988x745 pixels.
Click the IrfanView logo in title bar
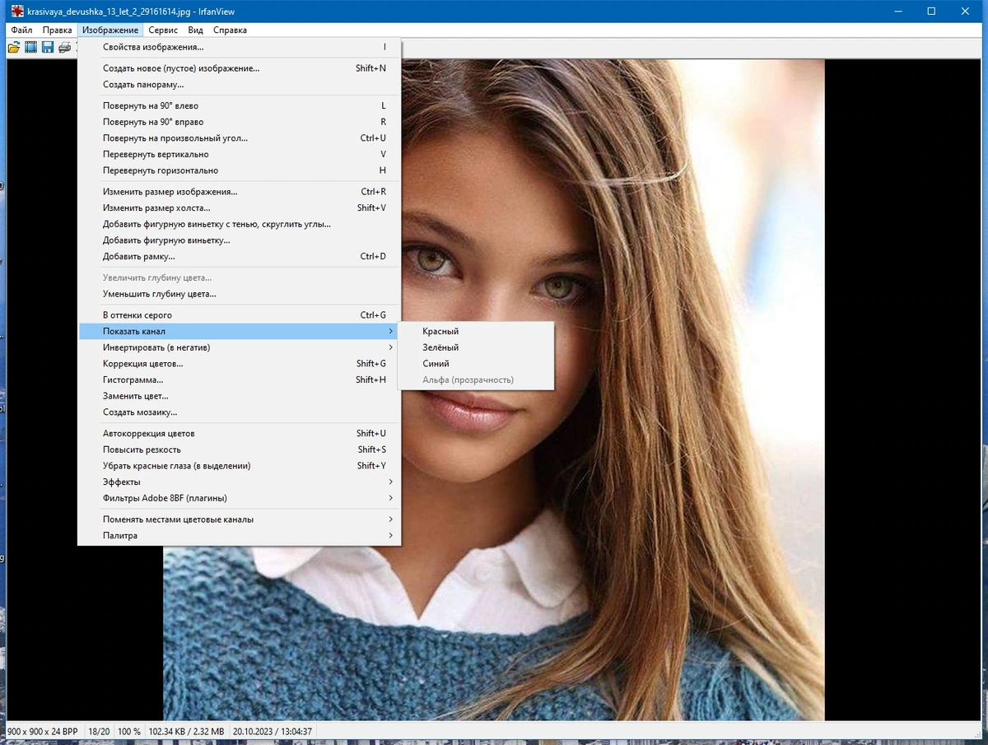(16, 12)
